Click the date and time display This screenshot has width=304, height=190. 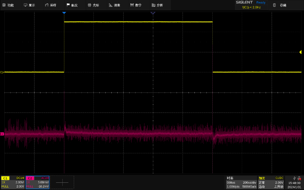(x=294, y=185)
